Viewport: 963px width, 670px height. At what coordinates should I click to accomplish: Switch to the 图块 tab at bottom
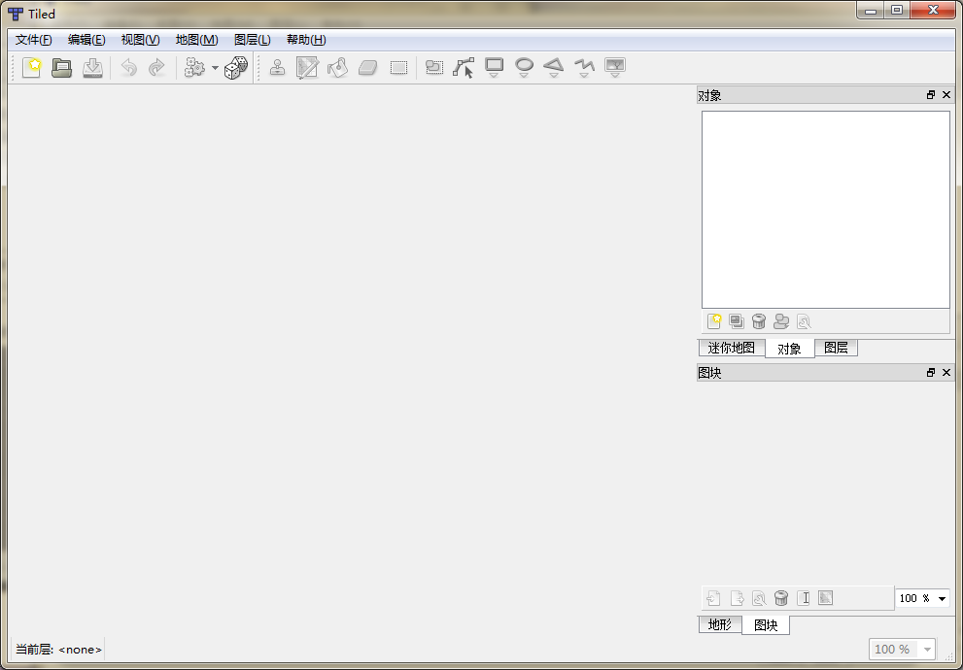tap(765, 625)
